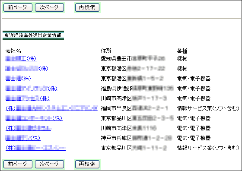Click the top 再検索 button
This screenshot has width=242, height=171.
click(x=87, y=7)
